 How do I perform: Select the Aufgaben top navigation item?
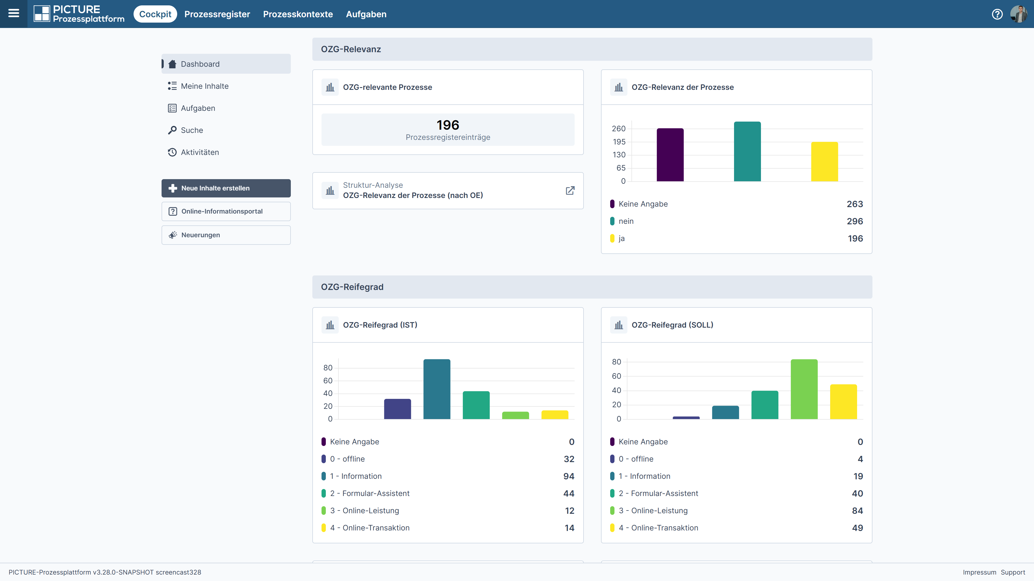pyautogui.click(x=366, y=14)
